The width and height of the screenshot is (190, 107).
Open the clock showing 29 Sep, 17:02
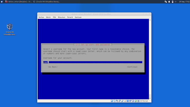[x=184, y=2]
